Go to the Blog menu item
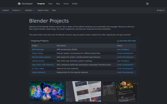 [58, 4]
